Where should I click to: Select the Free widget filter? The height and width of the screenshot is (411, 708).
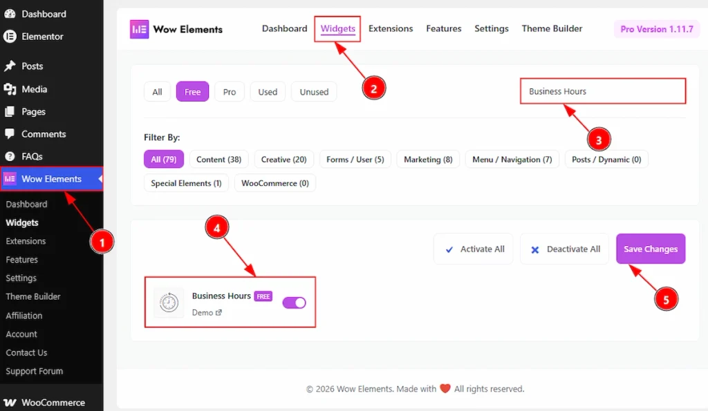coord(192,92)
